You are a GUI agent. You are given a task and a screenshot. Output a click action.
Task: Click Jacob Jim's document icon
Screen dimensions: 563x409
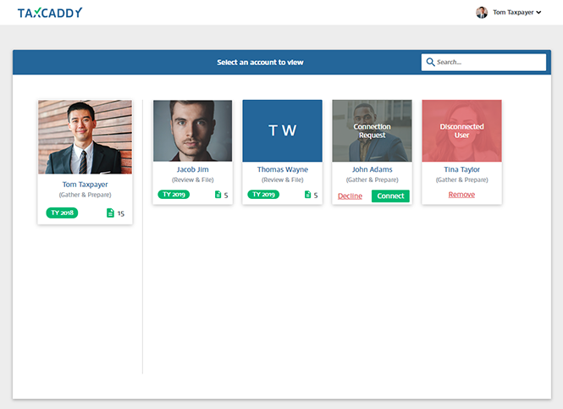pos(218,195)
